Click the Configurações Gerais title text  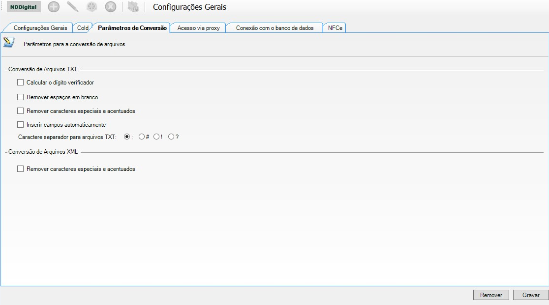pyautogui.click(x=189, y=7)
